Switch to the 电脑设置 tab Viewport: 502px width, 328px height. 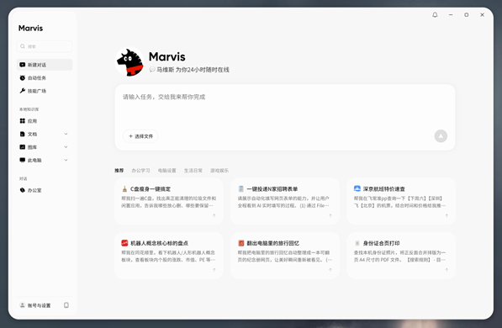167,171
